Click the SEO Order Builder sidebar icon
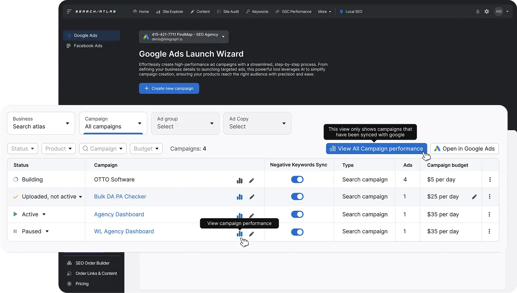This screenshot has width=517, height=293. point(69,263)
